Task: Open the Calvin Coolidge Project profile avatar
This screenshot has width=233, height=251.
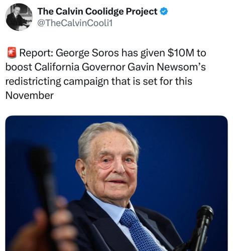Action: point(19,17)
